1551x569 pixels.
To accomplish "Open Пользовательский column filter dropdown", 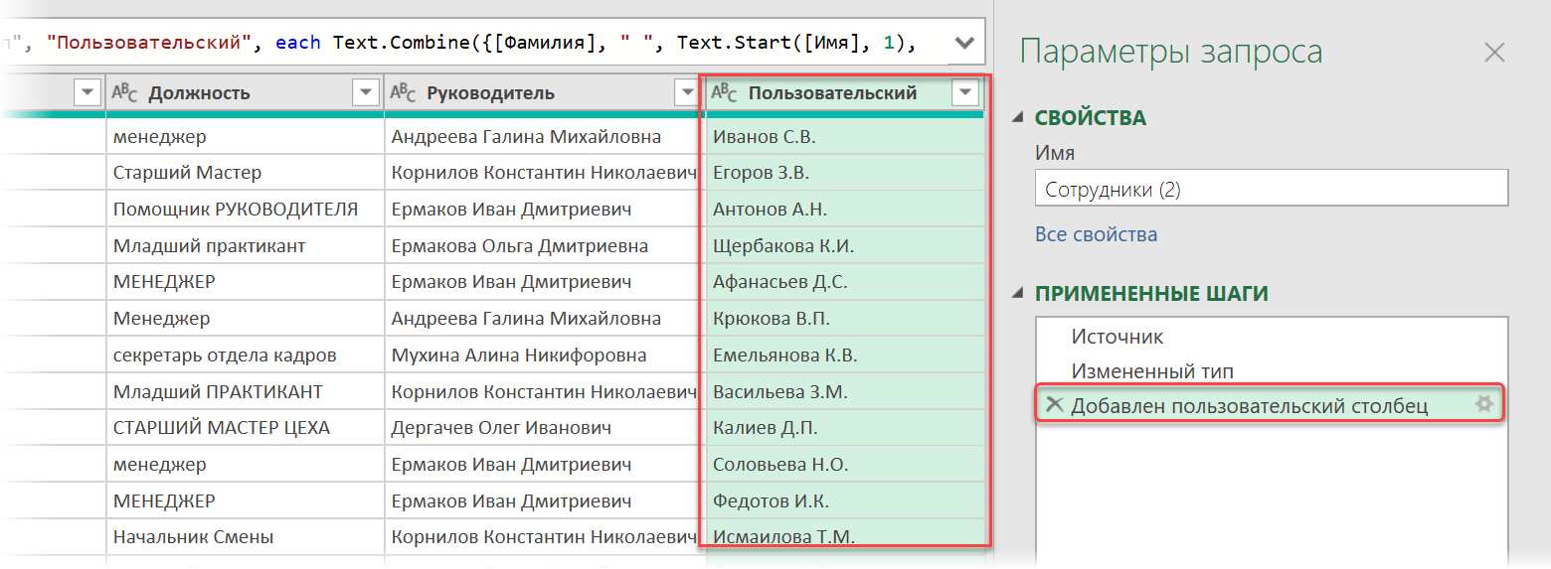I will [x=965, y=92].
